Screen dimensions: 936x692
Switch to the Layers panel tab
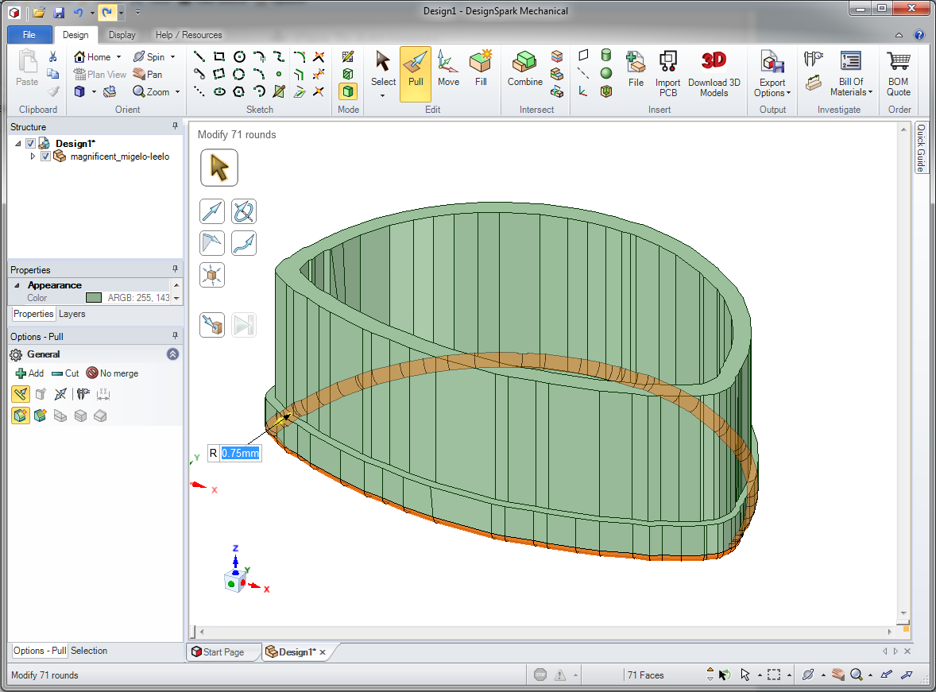tap(72, 314)
